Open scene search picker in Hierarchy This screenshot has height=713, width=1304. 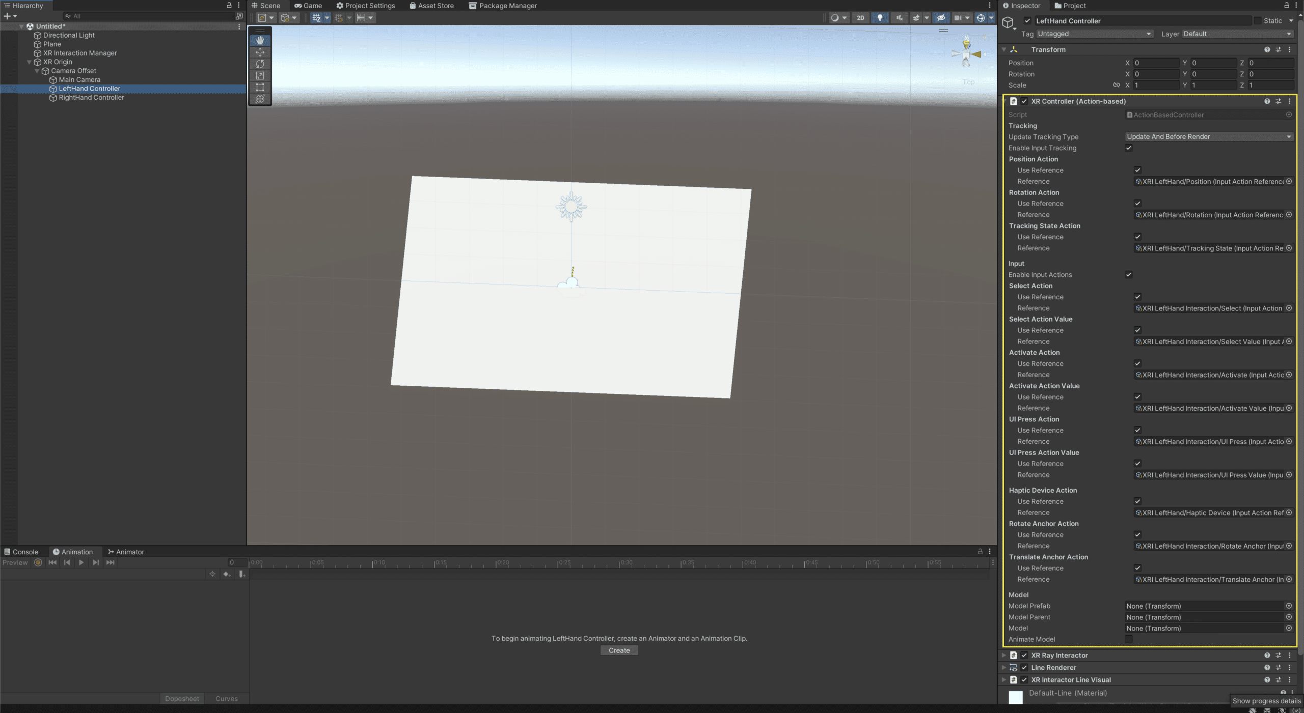239,16
